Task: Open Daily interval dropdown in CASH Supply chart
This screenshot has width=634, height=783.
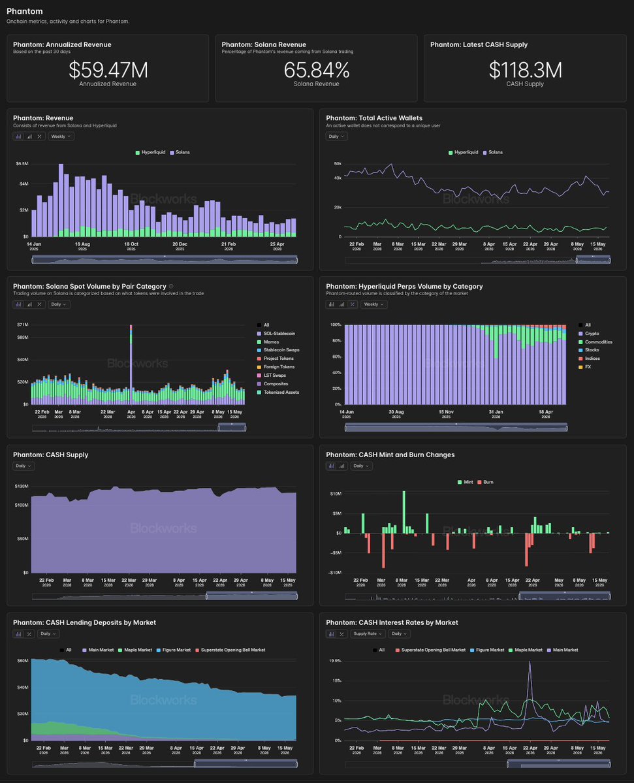Action: 24,466
